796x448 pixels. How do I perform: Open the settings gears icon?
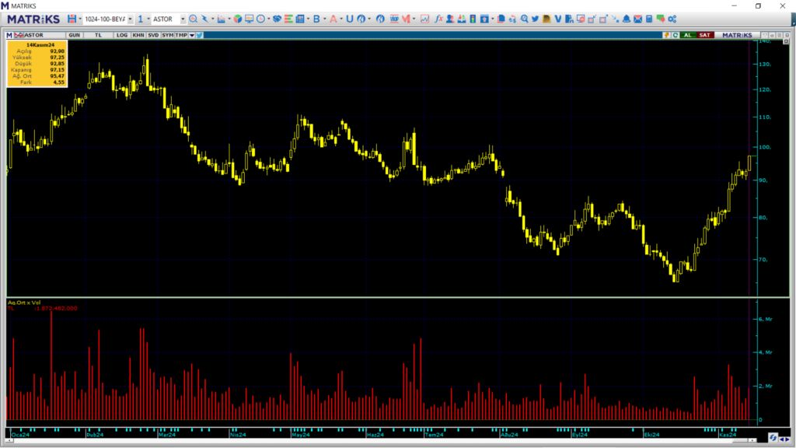click(672, 19)
